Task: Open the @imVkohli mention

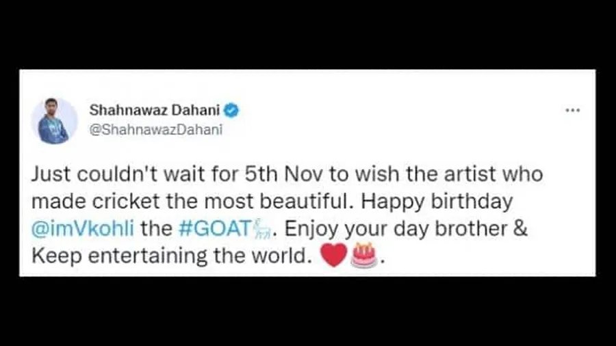Action: pyautogui.click(x=83, y=228)
